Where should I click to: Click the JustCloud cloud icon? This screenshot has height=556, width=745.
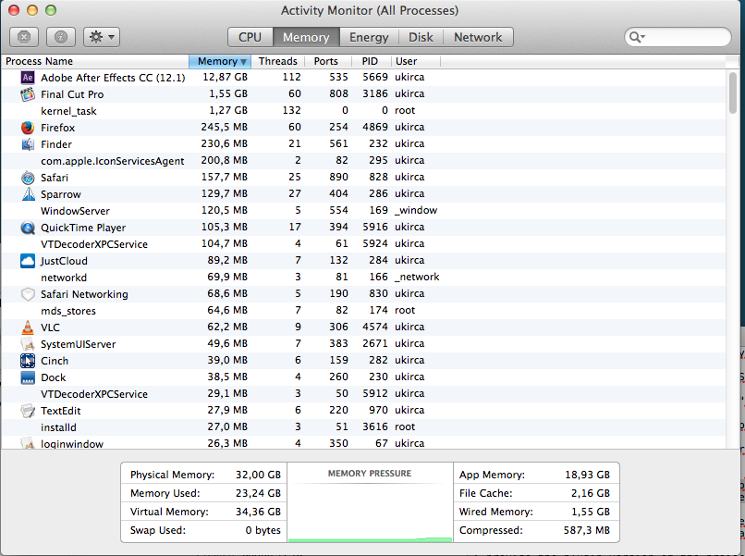[28, 261]
